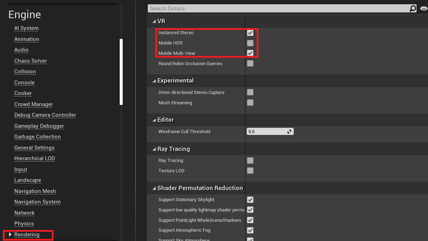The width and height of the screenshot is (428, 241).
Task: Enable the Ray Tracing checkbox
Action: [x=250, y=161]
